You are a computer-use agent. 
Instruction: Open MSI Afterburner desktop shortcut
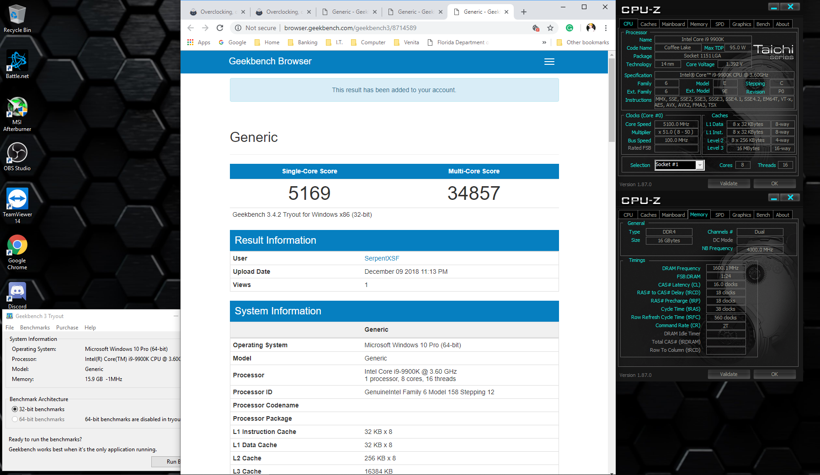(17, 114)
